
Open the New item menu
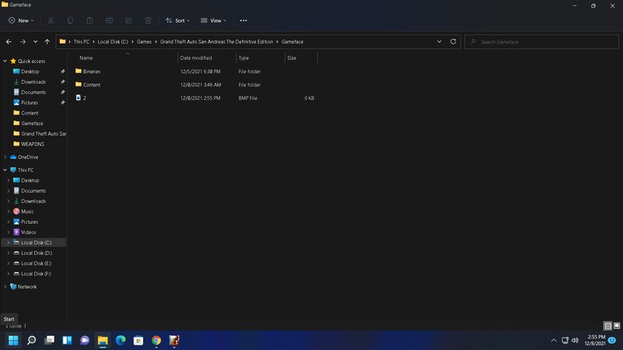click(x=21, y=21)
